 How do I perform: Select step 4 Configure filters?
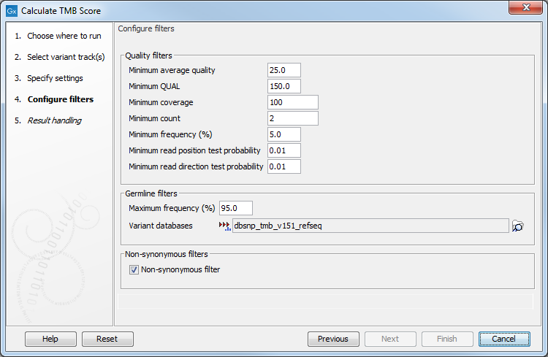coord(54,99)
